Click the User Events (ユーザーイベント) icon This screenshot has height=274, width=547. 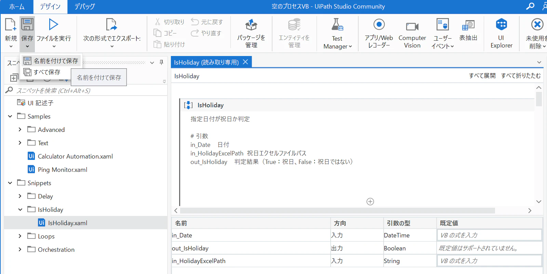click(x=443, y=25)
